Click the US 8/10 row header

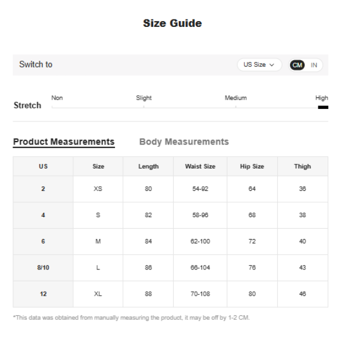tap(43, 268)
